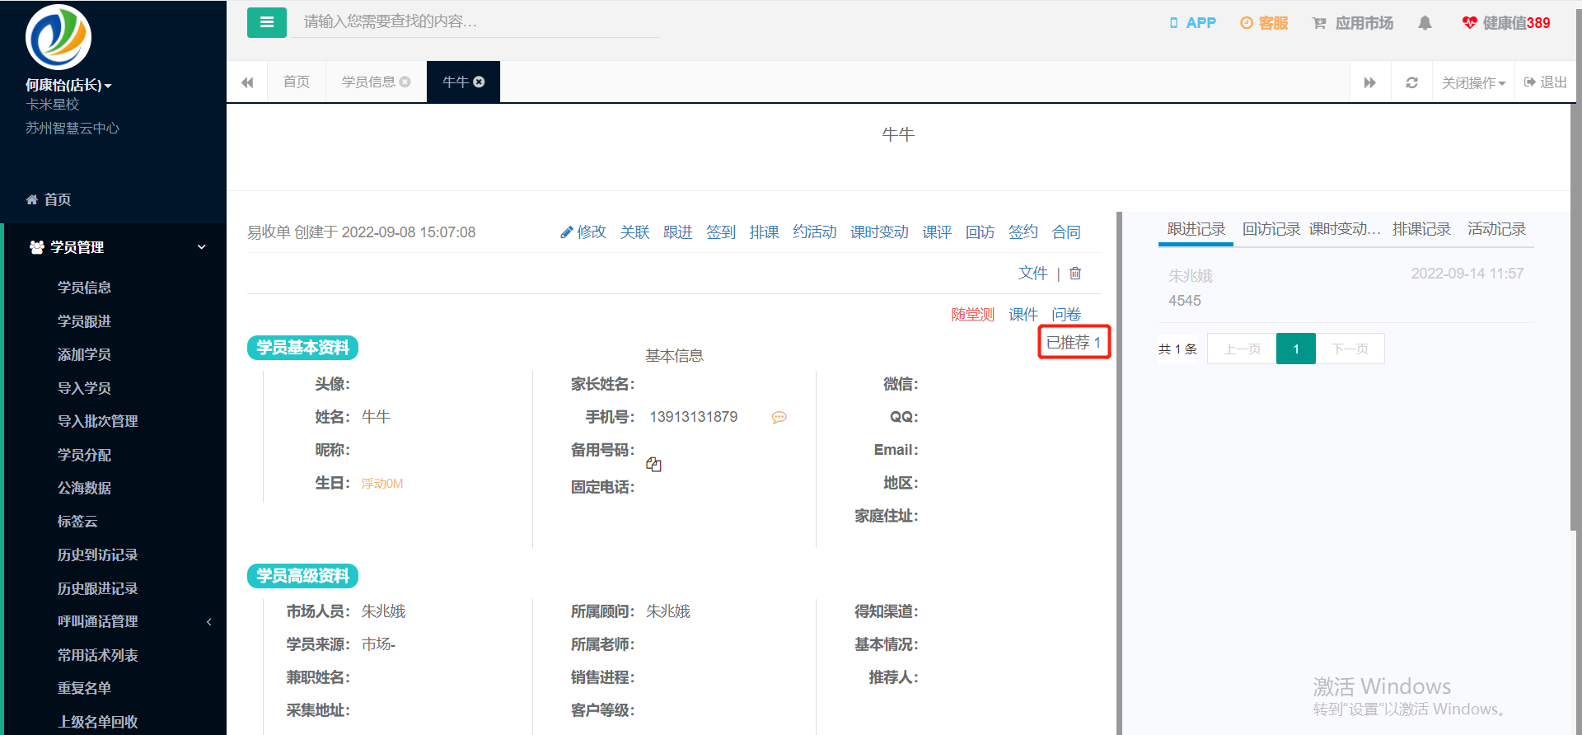
Task: Click the copy icon under phone number
Action: coord(653,465)
